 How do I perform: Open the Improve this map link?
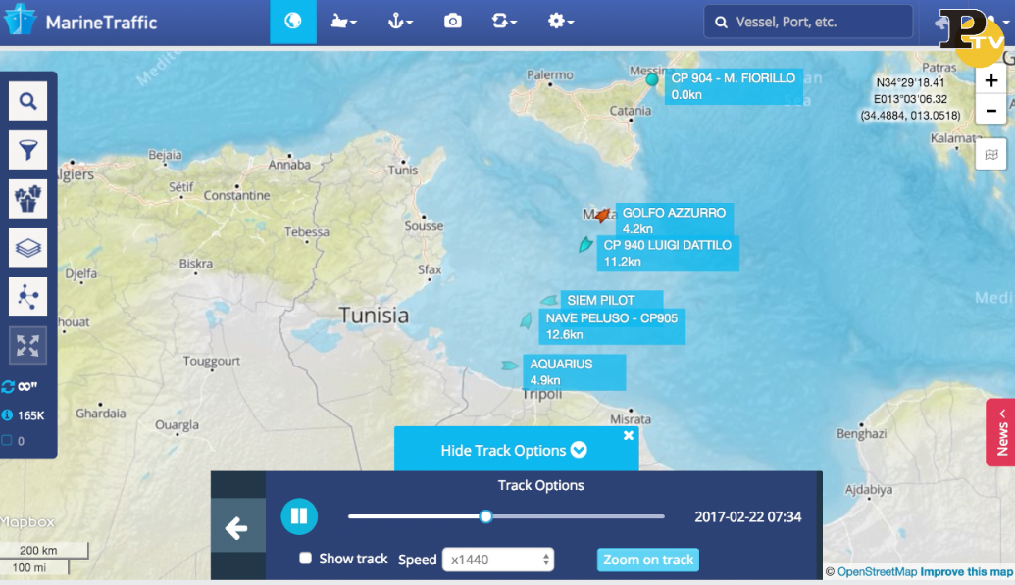[x=966, y=572]
